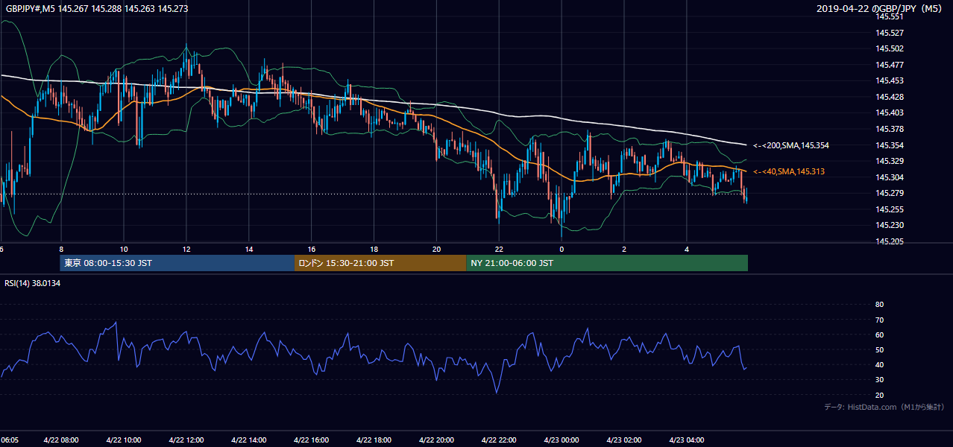Click the 145.230 price axis label
This screenshot has height=447, width=953.
coord(889,225)
